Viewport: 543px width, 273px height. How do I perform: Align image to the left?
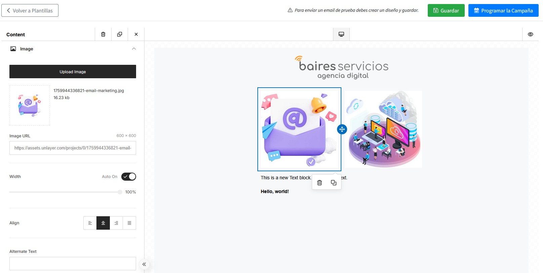90,223
